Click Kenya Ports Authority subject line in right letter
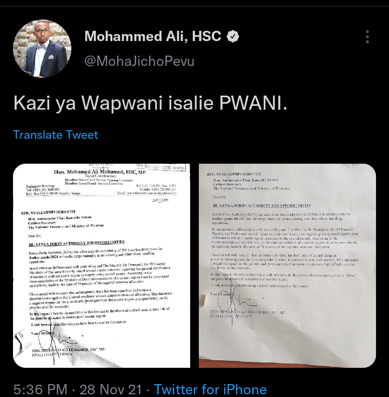The height and width of the screenshot is (397, 389). 261,206
